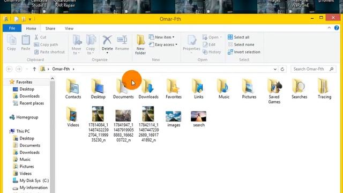Viewport: 343px width, 193px height.
Task: Click Omar-Fth in the address breadcrumb
Action: click(x=61, y=69)
